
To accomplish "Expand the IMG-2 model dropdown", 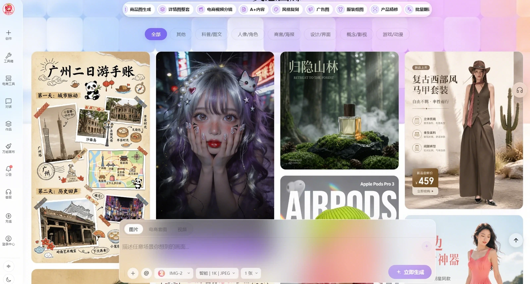I will 174,273.
